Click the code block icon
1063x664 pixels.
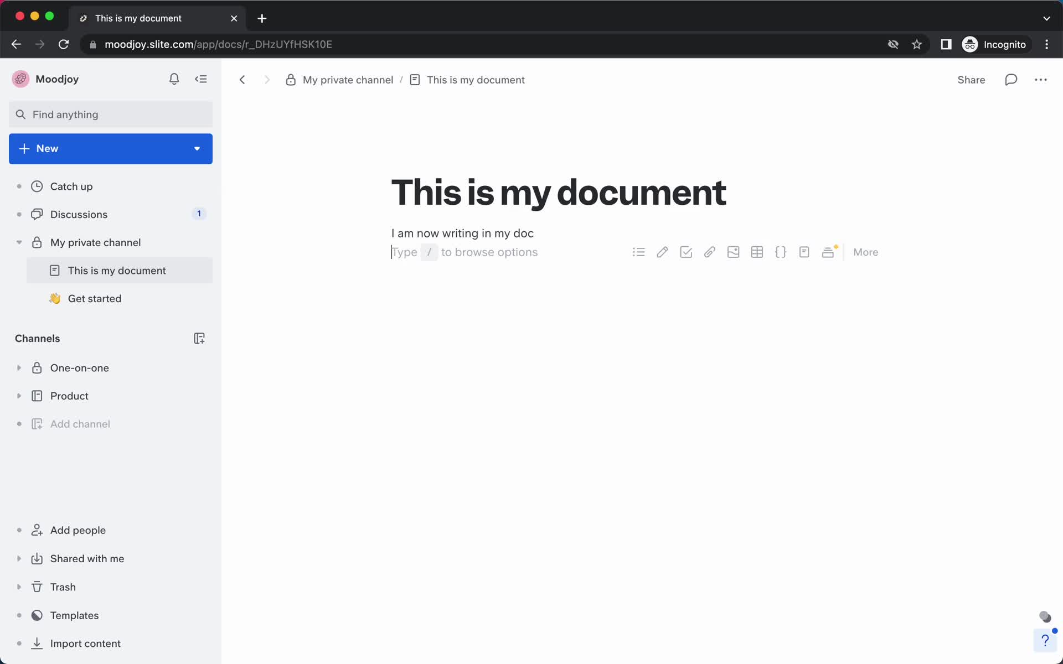coord(781,252)
